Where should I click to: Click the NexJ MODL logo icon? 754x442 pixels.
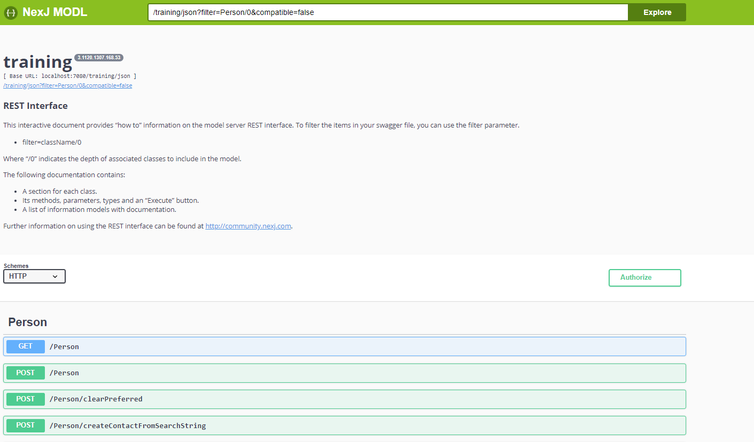11,13
